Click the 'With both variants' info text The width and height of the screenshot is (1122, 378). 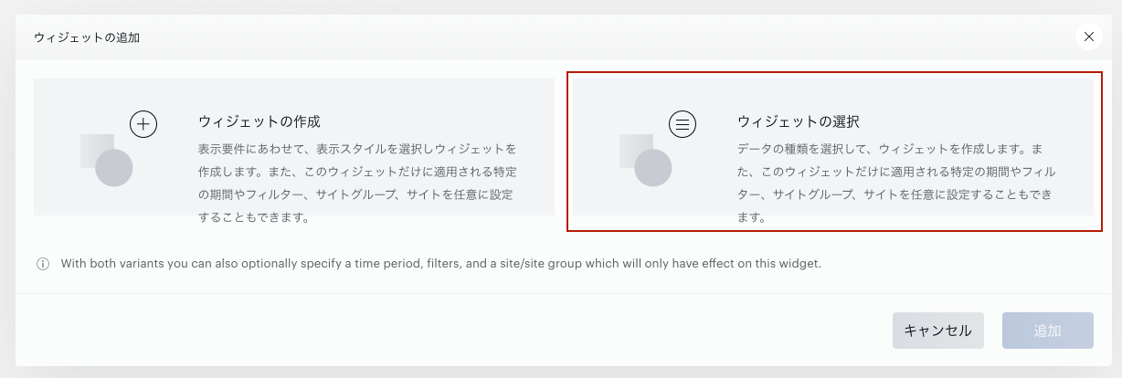click(441, 264)
